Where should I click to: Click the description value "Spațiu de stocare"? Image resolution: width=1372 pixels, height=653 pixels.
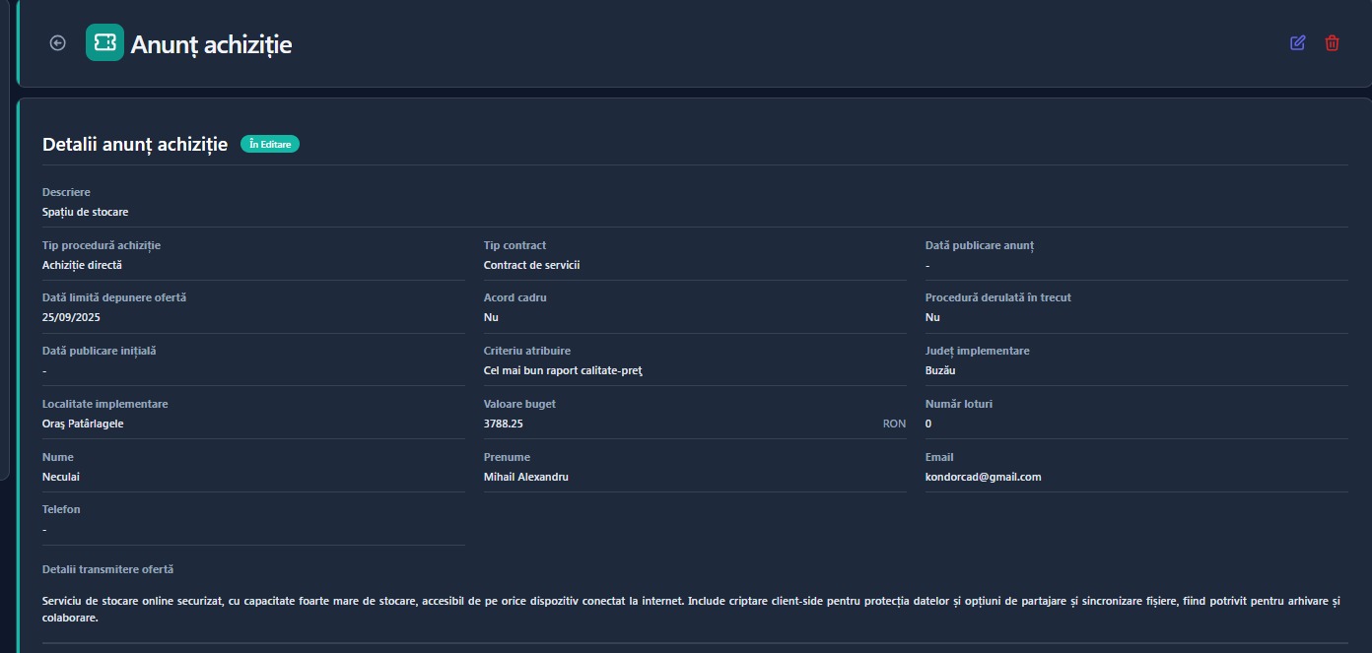click(85, 212)
